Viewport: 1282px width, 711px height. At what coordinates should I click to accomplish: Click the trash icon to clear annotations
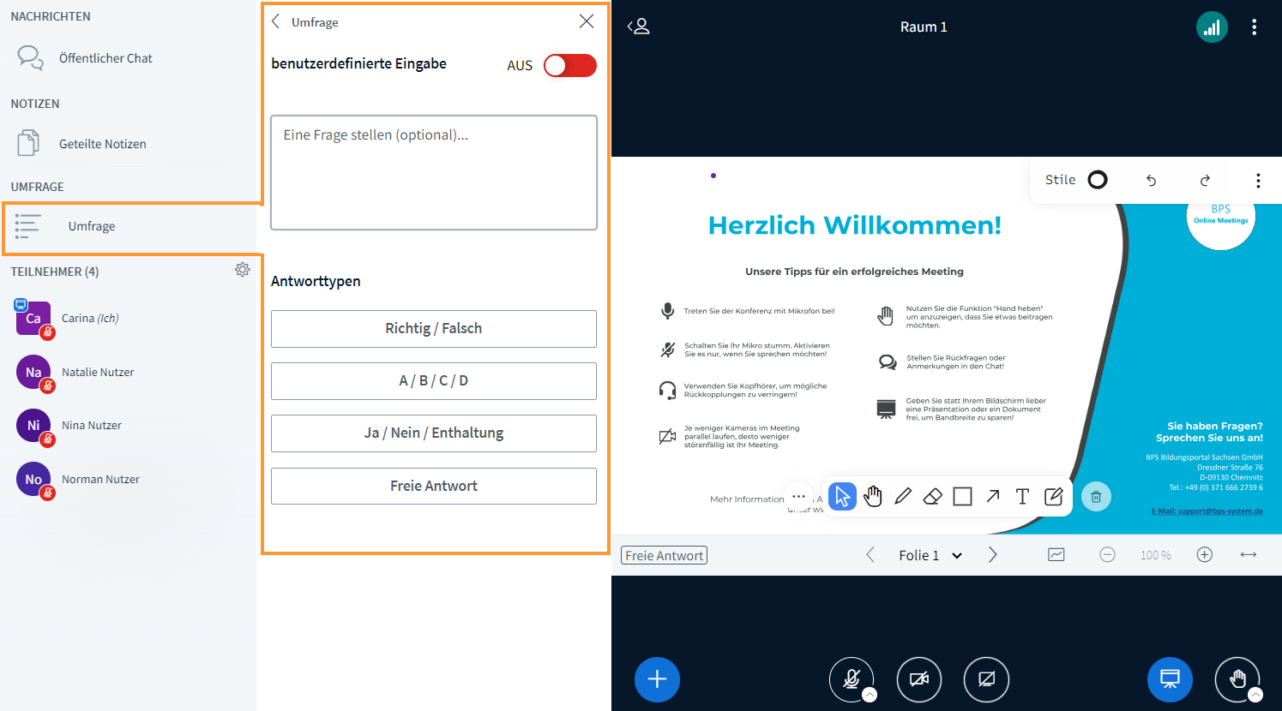(1096, 496)
